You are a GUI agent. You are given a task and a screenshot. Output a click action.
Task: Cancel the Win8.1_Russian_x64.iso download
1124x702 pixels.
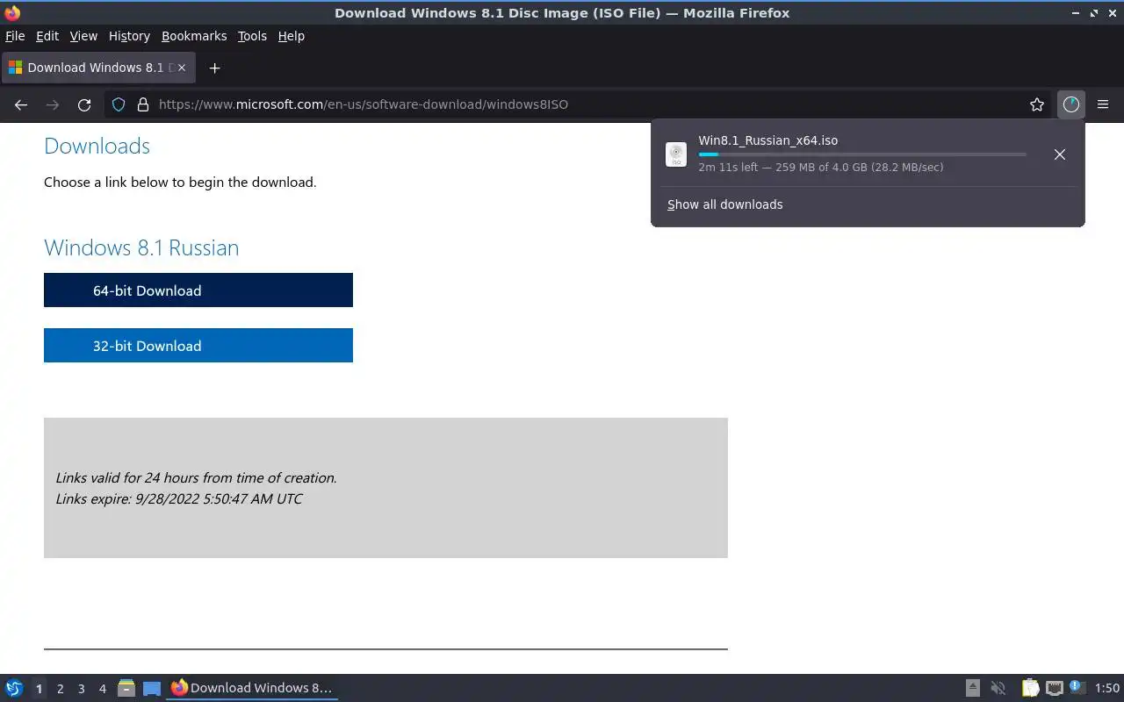tap(1060, 154)
